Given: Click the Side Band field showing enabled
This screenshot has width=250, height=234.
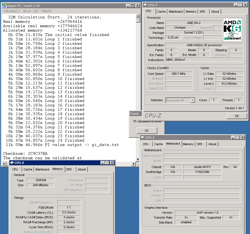Looking at the screenshot, I should coord(186,222).
